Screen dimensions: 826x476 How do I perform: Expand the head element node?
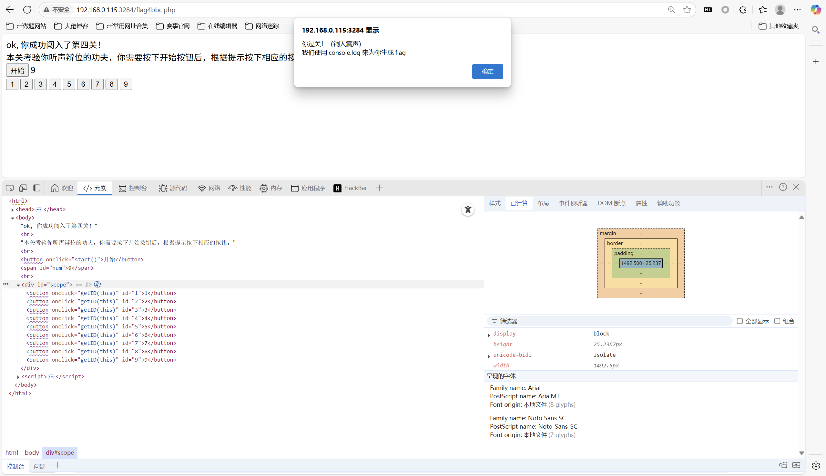13,210
